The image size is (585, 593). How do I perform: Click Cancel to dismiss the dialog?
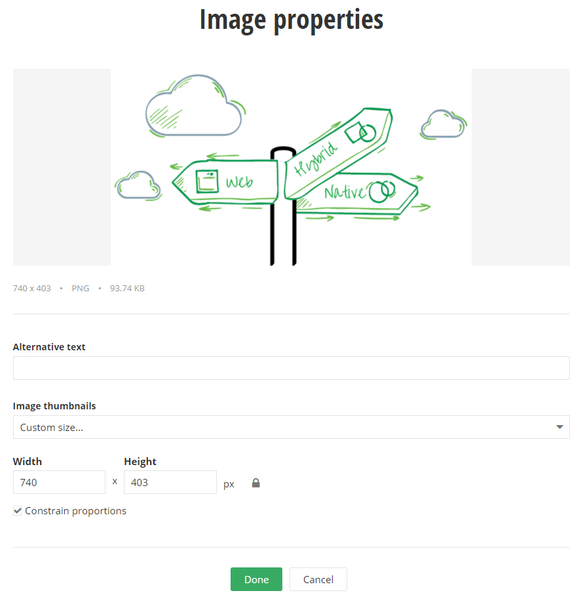tap(318, 579)
